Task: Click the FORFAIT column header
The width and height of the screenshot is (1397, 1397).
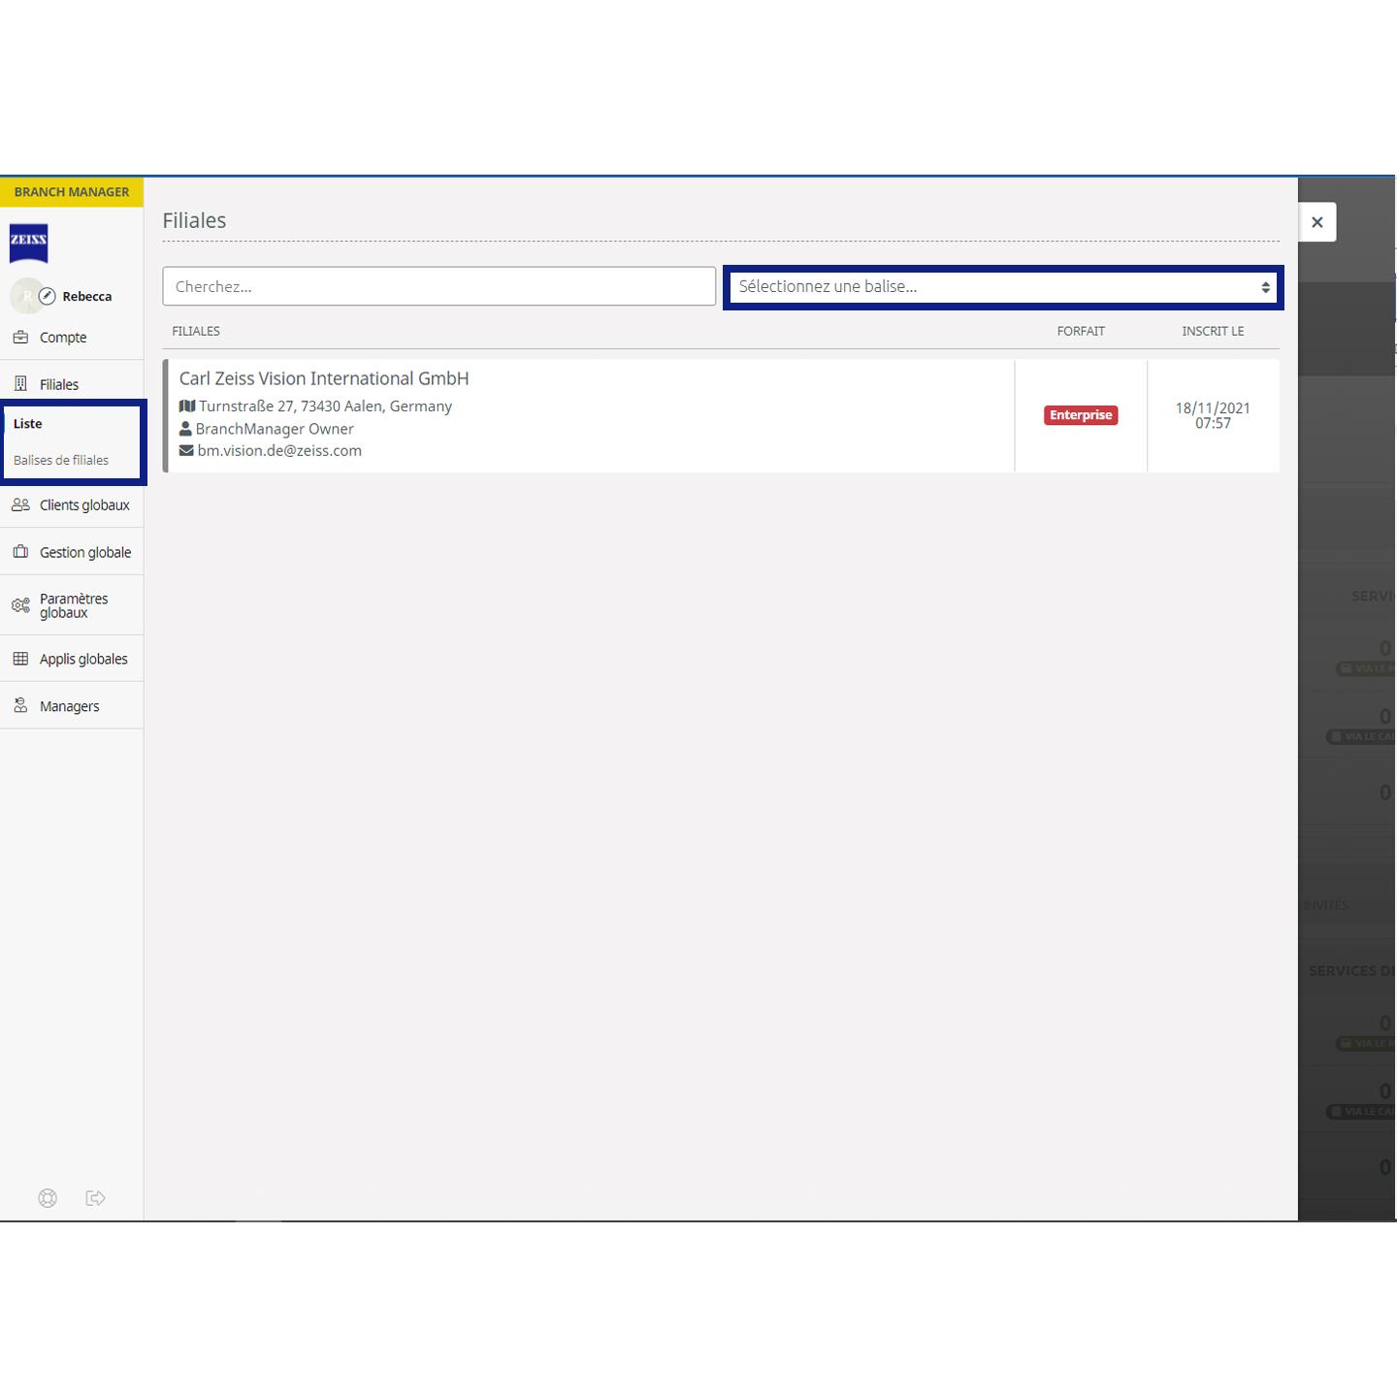Action: (1081, 331)
